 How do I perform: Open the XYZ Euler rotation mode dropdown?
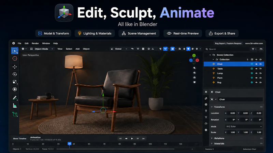click(x=244, y=126)
